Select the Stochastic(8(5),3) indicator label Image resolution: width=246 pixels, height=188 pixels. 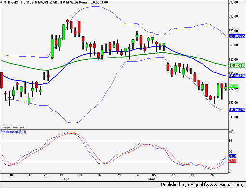coord(14,132)
